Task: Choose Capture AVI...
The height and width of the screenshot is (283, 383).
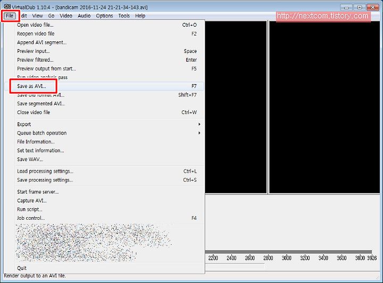Action: 104,201
